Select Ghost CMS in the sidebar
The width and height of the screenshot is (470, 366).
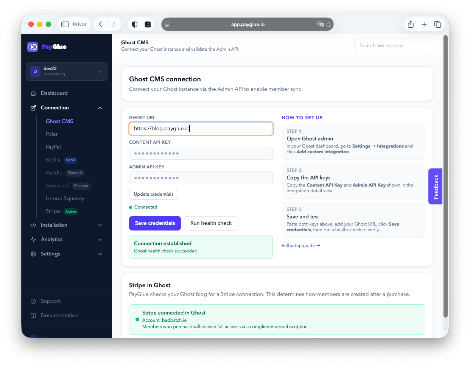[59, 121]
